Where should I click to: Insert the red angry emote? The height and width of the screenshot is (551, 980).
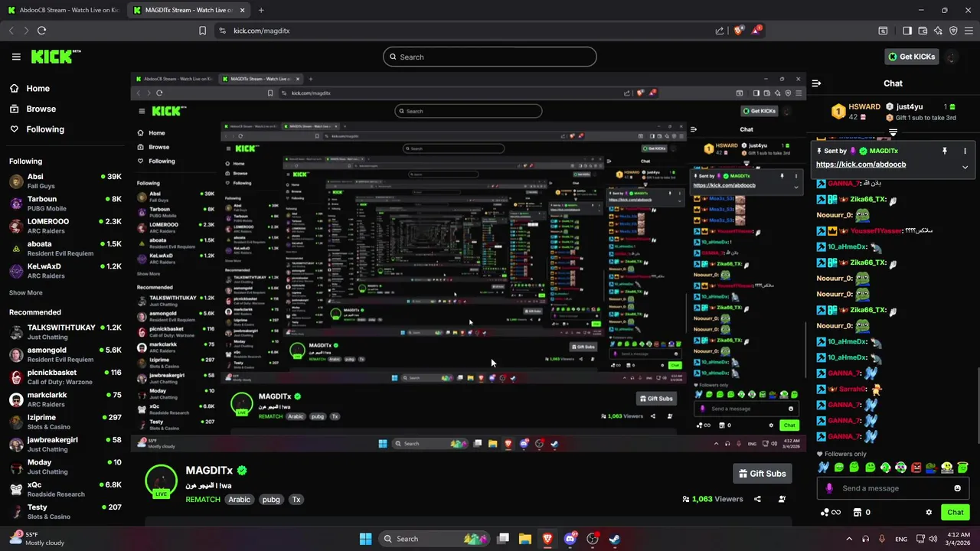point(916,468)
